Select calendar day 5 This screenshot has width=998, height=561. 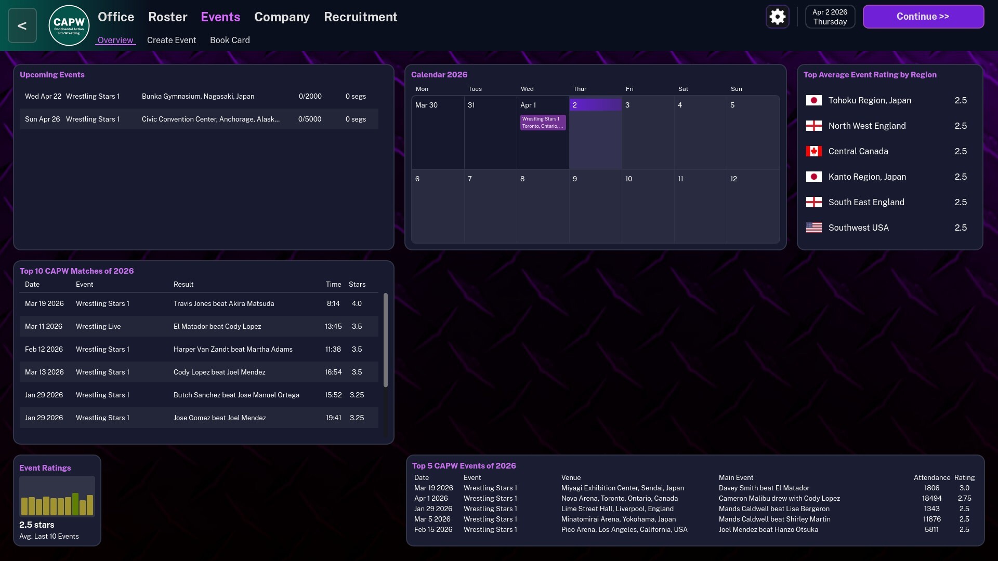click(x=753, y=132)
